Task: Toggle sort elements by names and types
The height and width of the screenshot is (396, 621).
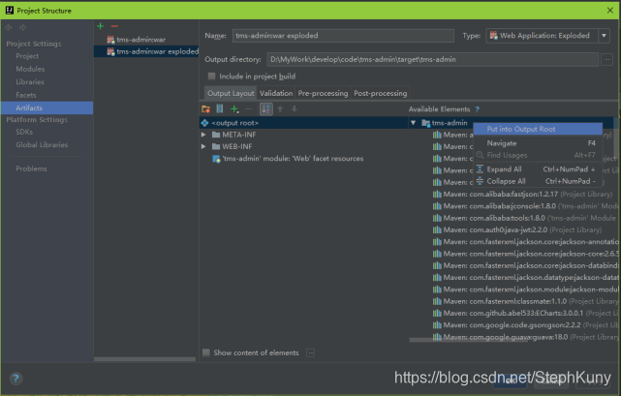Action: (265, 108)
